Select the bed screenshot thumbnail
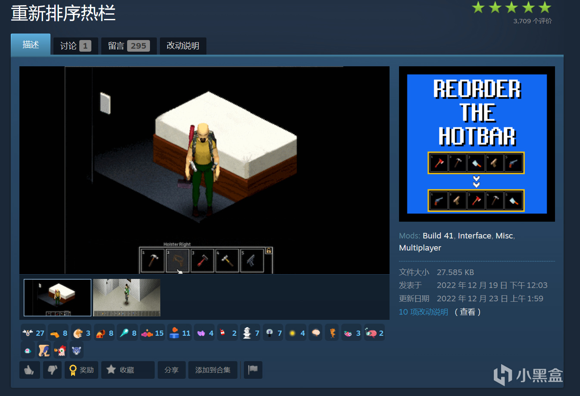 point(58,297)
